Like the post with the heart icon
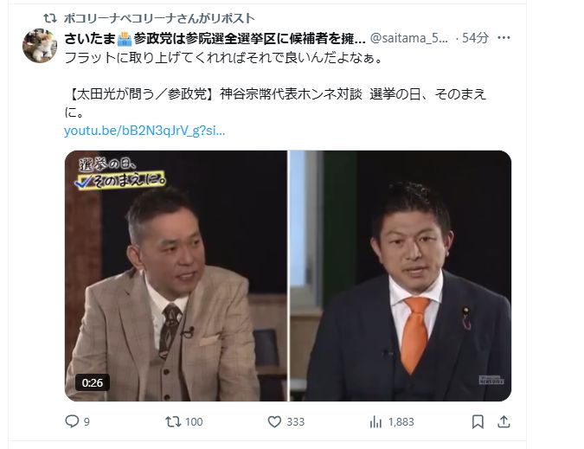Viewport: 584px width, 449px height. point(274,421)
